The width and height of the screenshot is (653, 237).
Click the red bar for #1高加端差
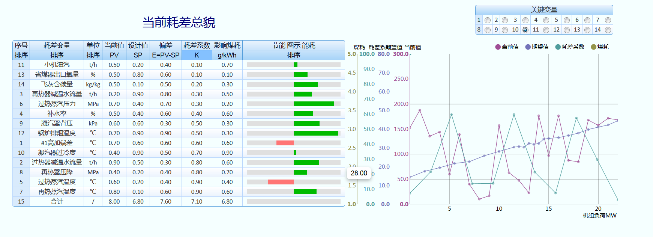[x=285, y=143]
